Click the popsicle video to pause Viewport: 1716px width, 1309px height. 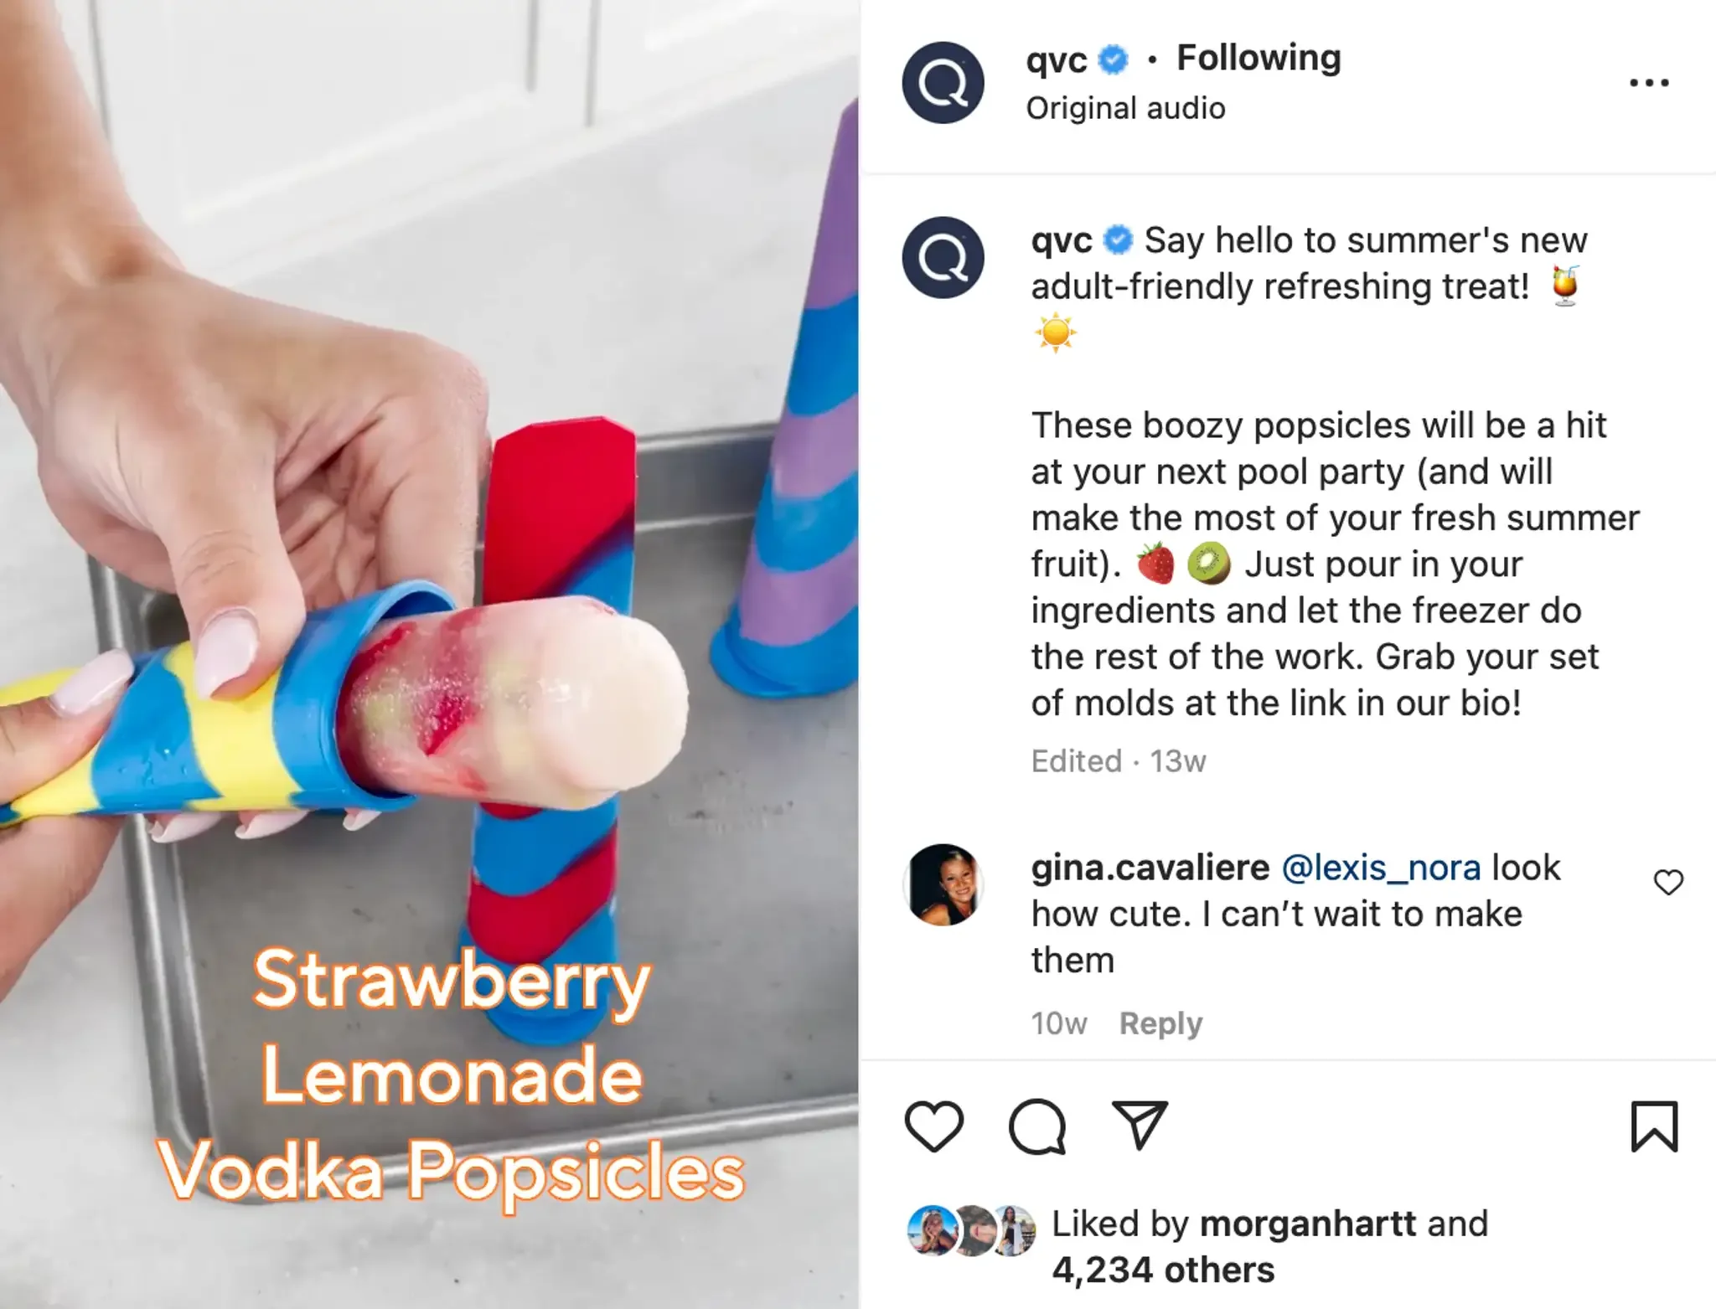(x=429, y=654)
